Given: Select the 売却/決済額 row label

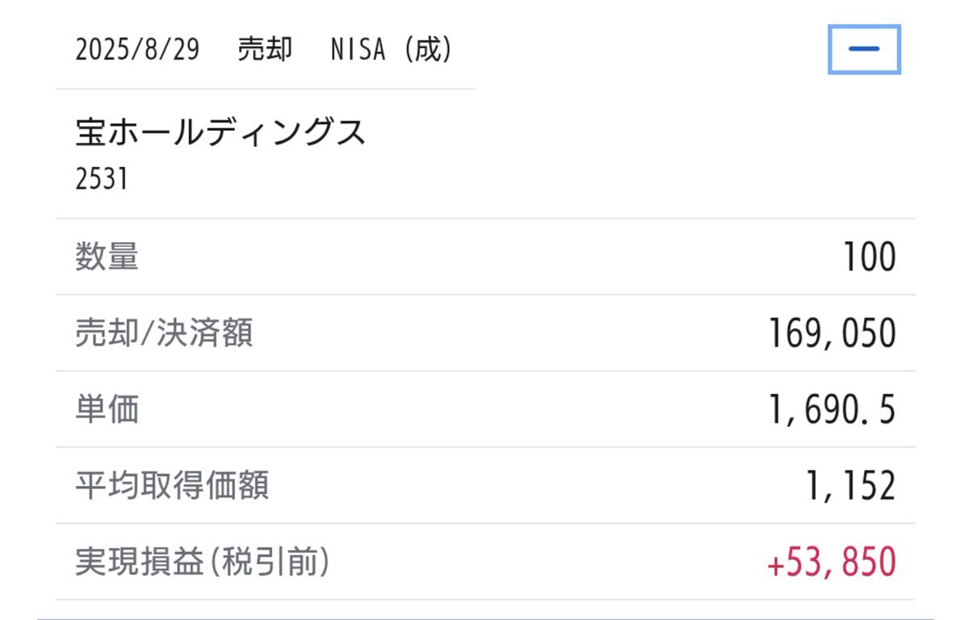Looking at the screenshot, I should coord(164,333).
